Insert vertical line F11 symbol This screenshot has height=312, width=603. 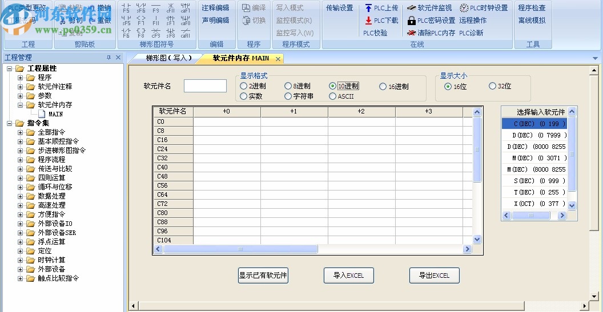(x=156, y=21)
